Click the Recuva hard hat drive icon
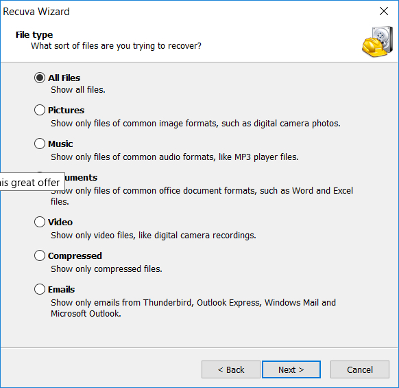The image size is (399, 388). click(378, 41)
